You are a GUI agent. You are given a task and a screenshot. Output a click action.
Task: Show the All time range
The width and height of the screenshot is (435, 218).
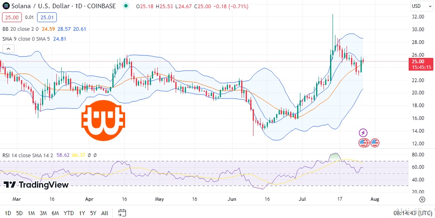click(x=105, y=213)
